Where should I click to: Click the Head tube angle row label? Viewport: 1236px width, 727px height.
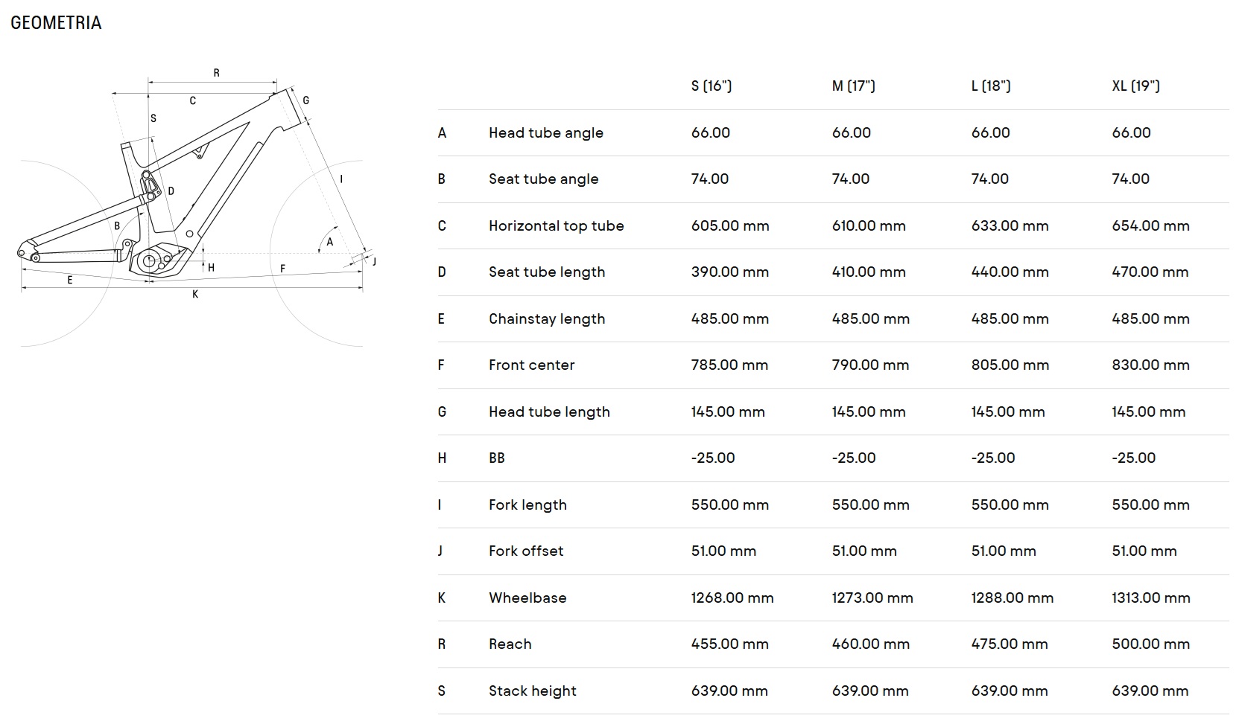pos(545,133)
